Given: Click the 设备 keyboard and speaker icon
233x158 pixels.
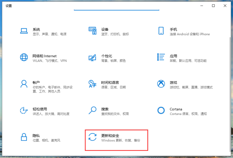Looking at the screenshot, I should pyautogui.click(x=93, y=31).
